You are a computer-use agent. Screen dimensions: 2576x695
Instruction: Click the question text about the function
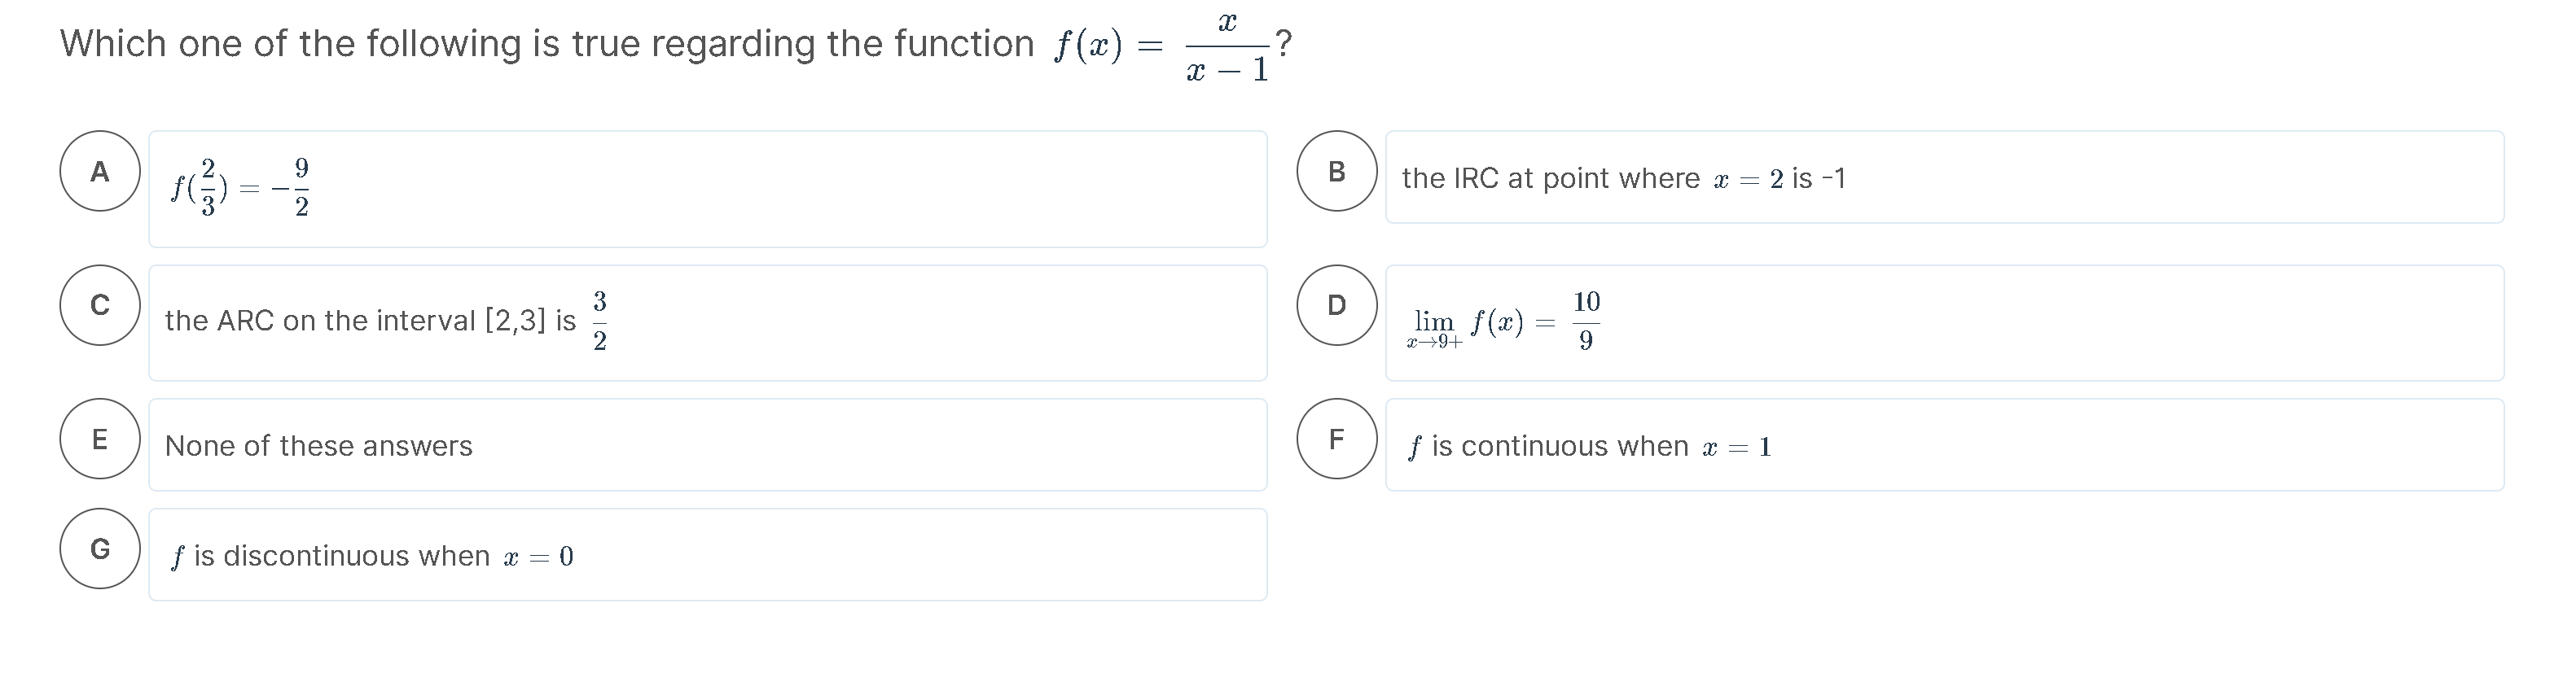pos(547,44)
